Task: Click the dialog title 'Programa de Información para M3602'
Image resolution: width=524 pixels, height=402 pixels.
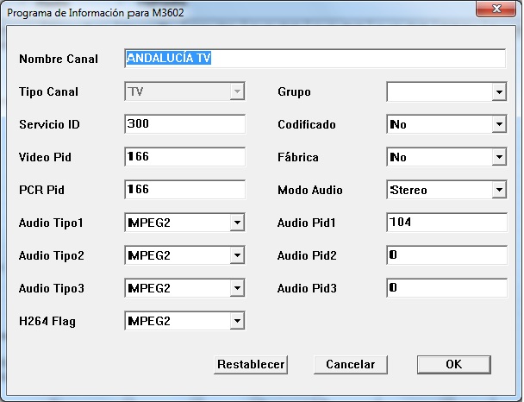Action: (96, 13)
